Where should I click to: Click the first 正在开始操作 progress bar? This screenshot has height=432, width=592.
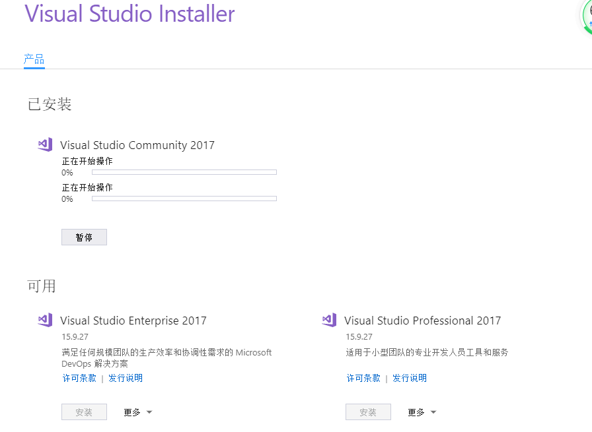[184, 172]
